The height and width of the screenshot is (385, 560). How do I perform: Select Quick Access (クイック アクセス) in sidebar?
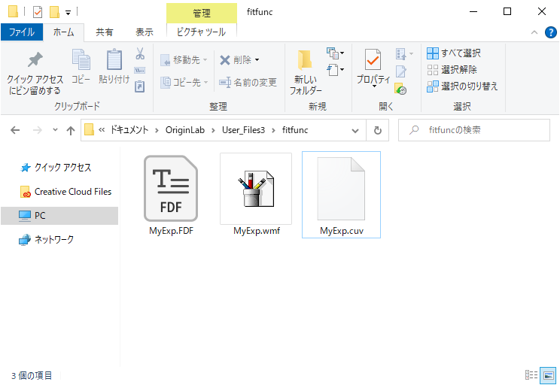(56, 168)
